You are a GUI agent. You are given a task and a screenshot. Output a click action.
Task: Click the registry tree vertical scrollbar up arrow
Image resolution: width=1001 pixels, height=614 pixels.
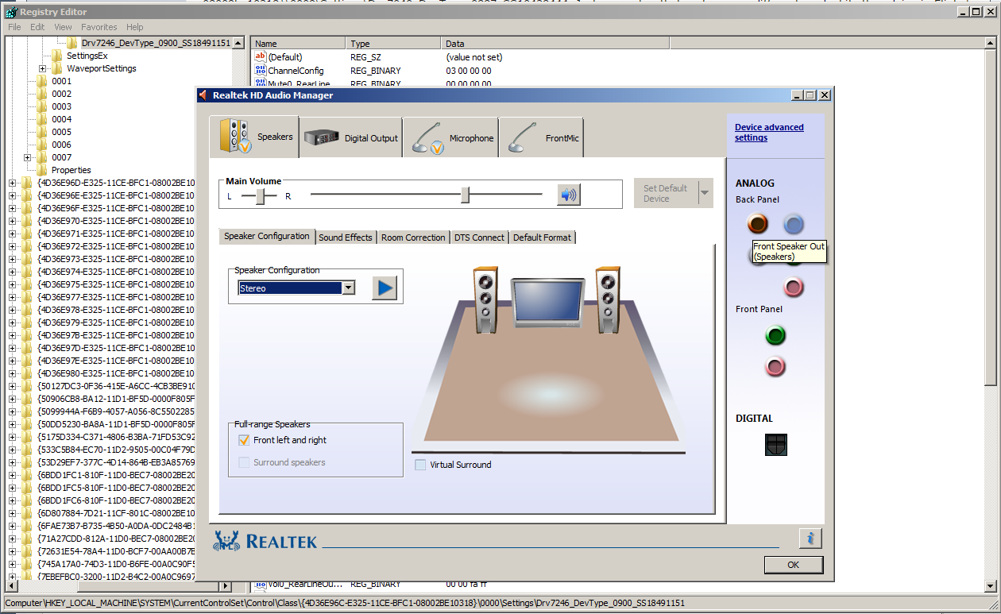click(x=238, y=43)
